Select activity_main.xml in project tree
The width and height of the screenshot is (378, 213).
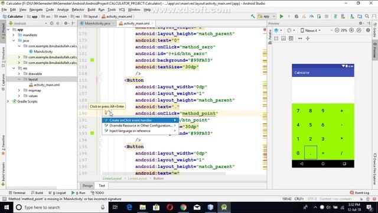tap(44, 85)
